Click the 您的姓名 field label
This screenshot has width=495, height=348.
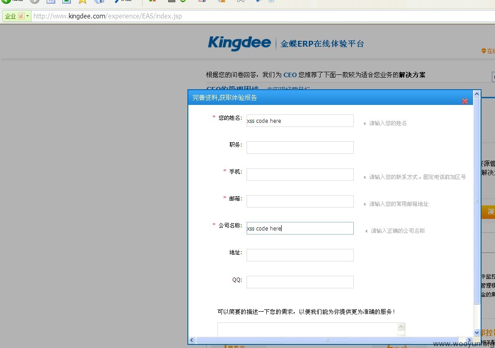230,118
